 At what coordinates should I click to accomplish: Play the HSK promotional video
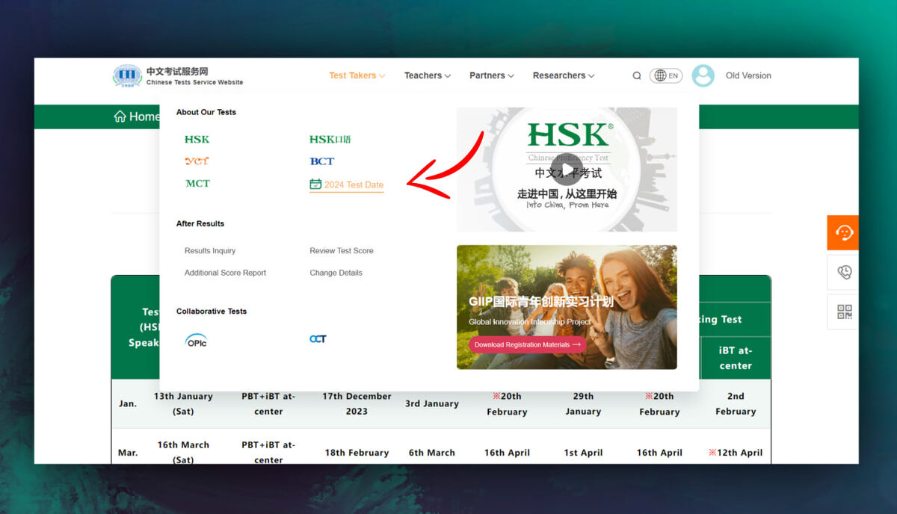567,170
